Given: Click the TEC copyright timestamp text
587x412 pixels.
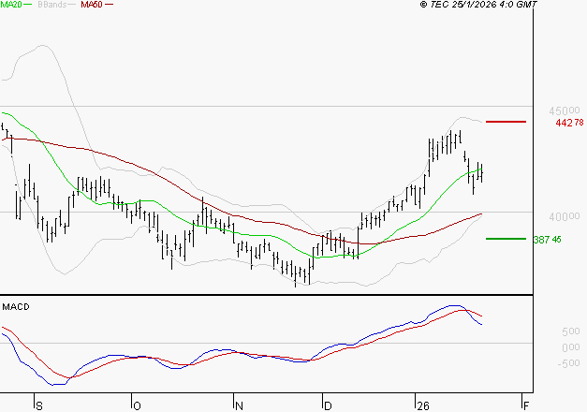Looking at the screenshot, I should click(478, 5).
